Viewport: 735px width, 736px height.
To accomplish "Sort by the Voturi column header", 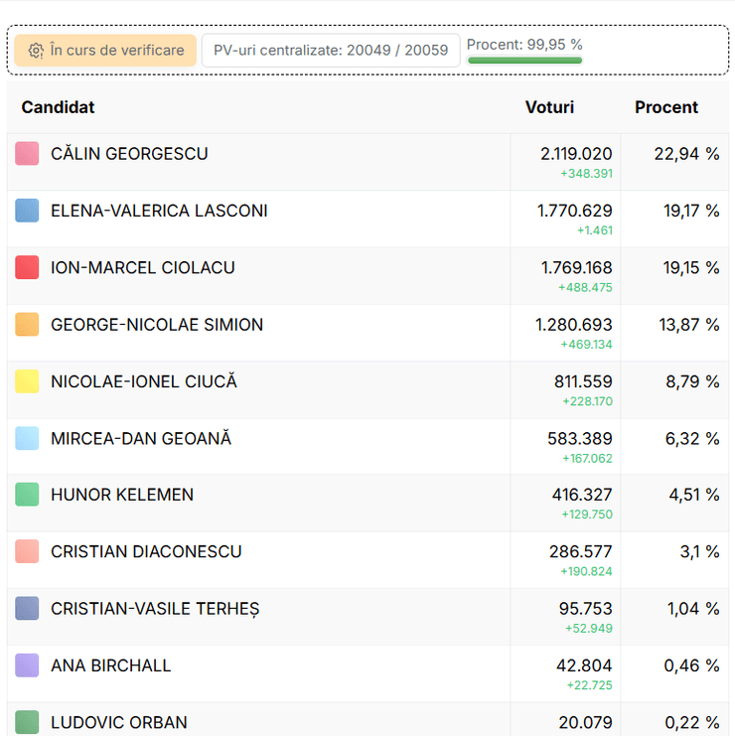I will point(549,107).
